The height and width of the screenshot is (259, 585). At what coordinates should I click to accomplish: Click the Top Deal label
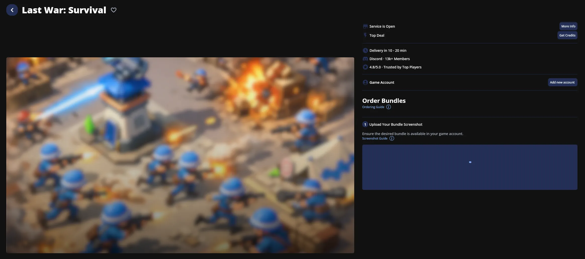(377, 35)
